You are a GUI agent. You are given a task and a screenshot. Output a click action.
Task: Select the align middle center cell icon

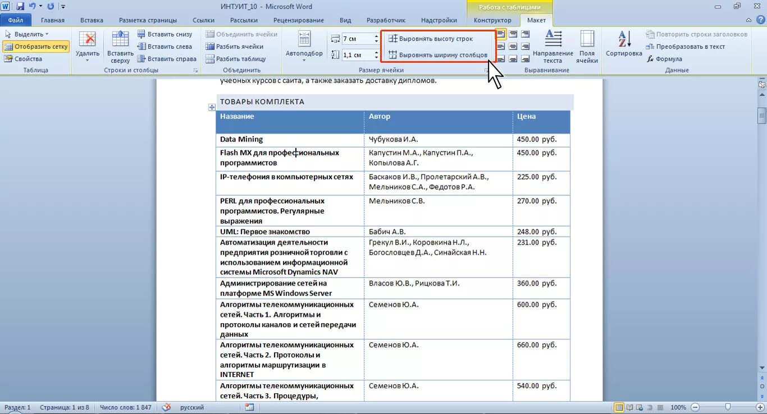tap(513, 47)
